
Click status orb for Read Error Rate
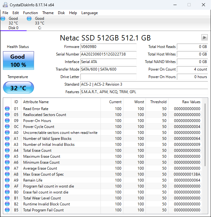point(7,109)
